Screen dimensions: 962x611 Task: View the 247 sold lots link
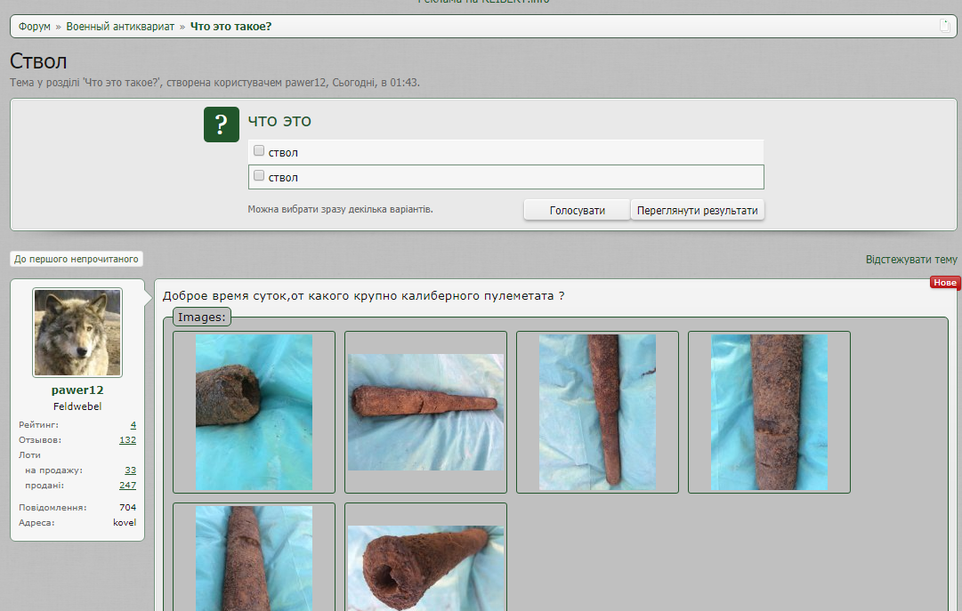(x=127, y=486)
